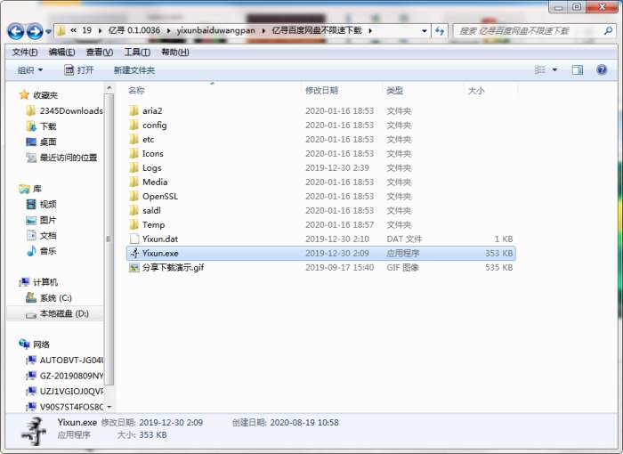
Task: Click the aria2 folder icon
Action: point(133,110)
